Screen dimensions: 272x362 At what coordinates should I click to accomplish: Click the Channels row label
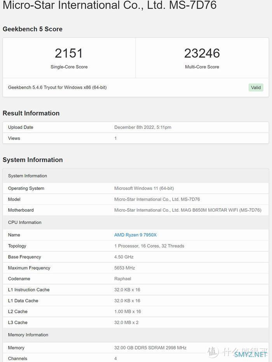tap(17, 358)
